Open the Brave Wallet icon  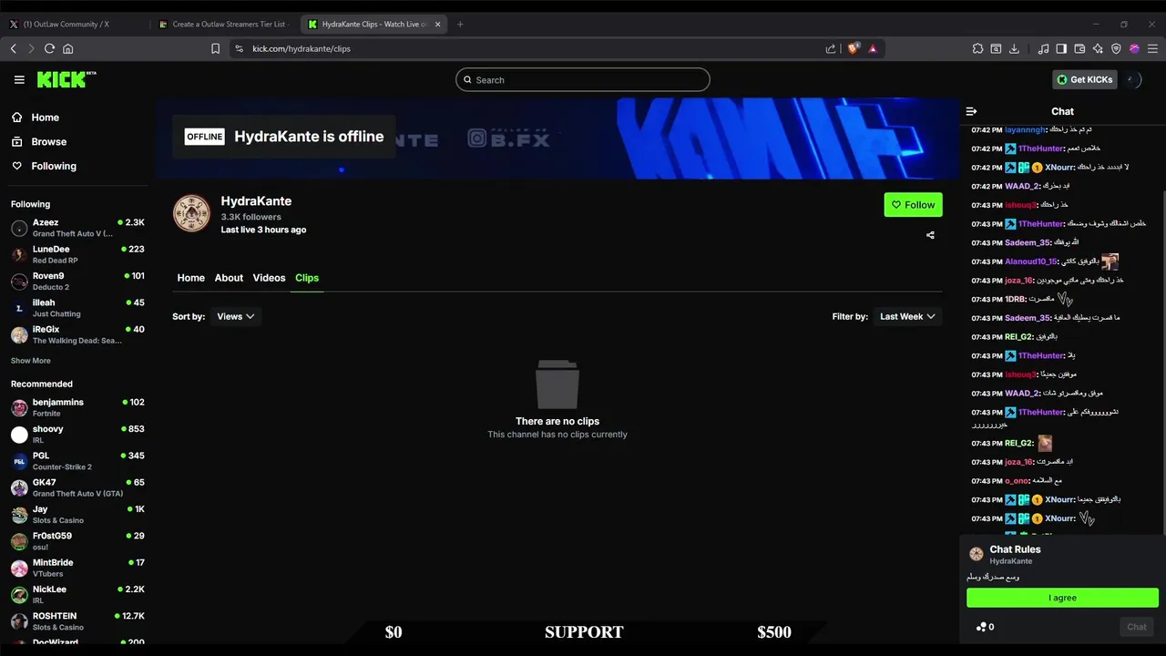point(1079,48)
